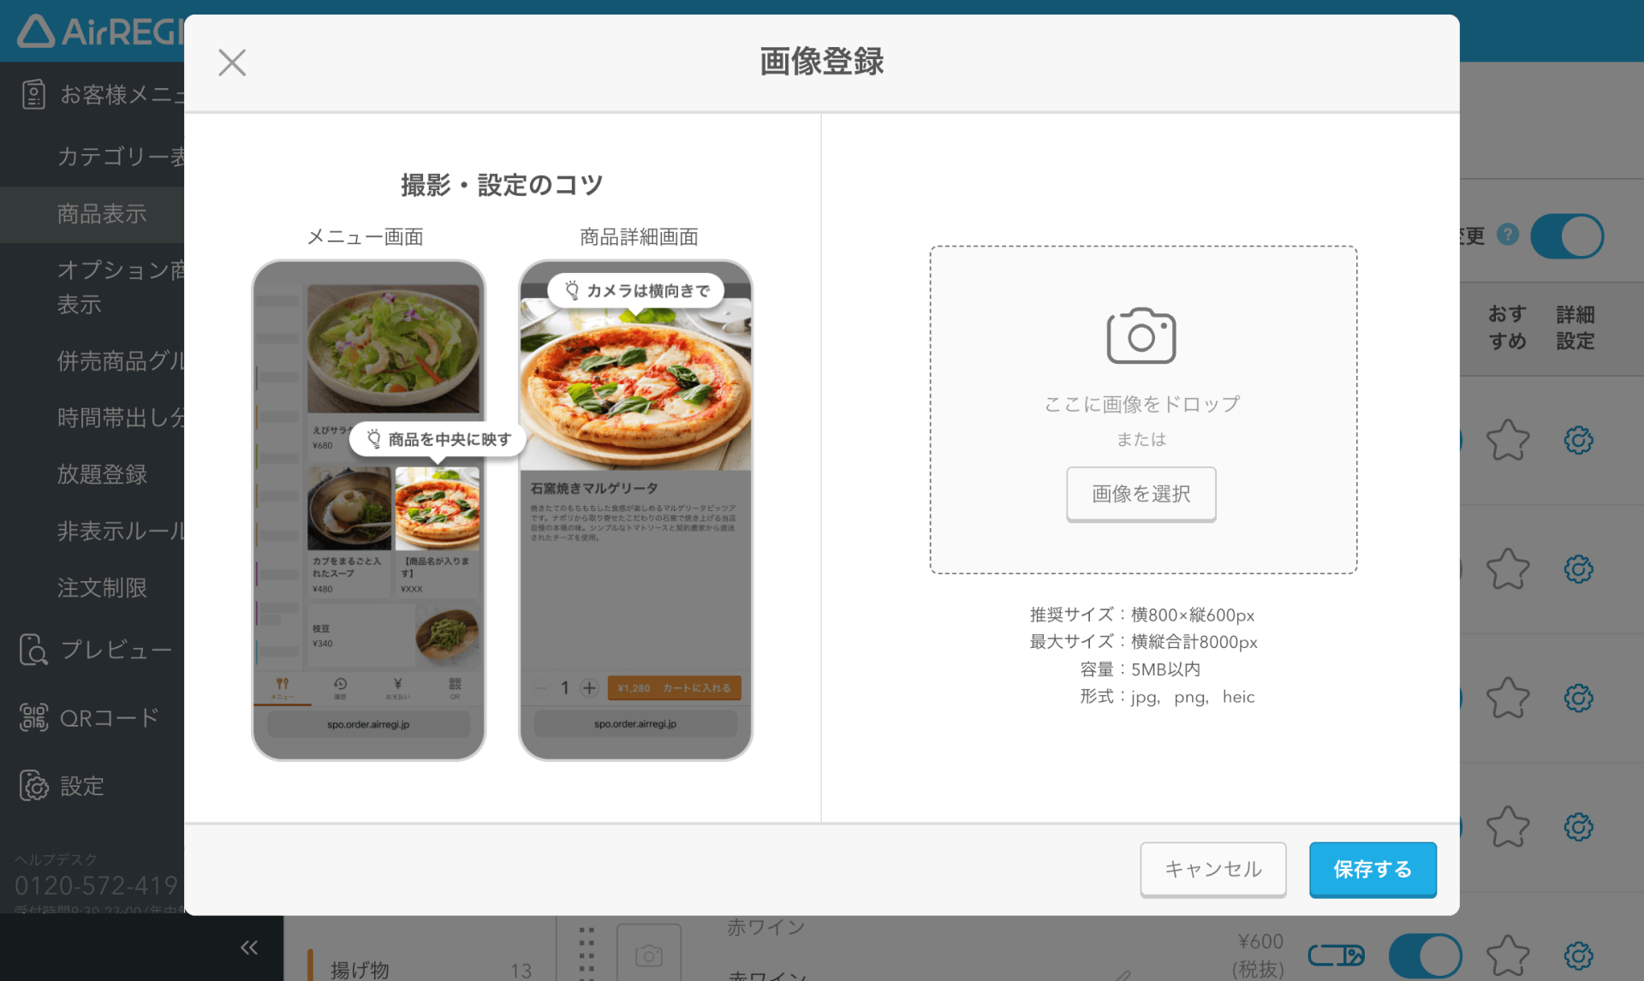The width and height of the screenshot is (1644, 981).
Task: Click the first star recommend icon
Action: [1507, 441]
